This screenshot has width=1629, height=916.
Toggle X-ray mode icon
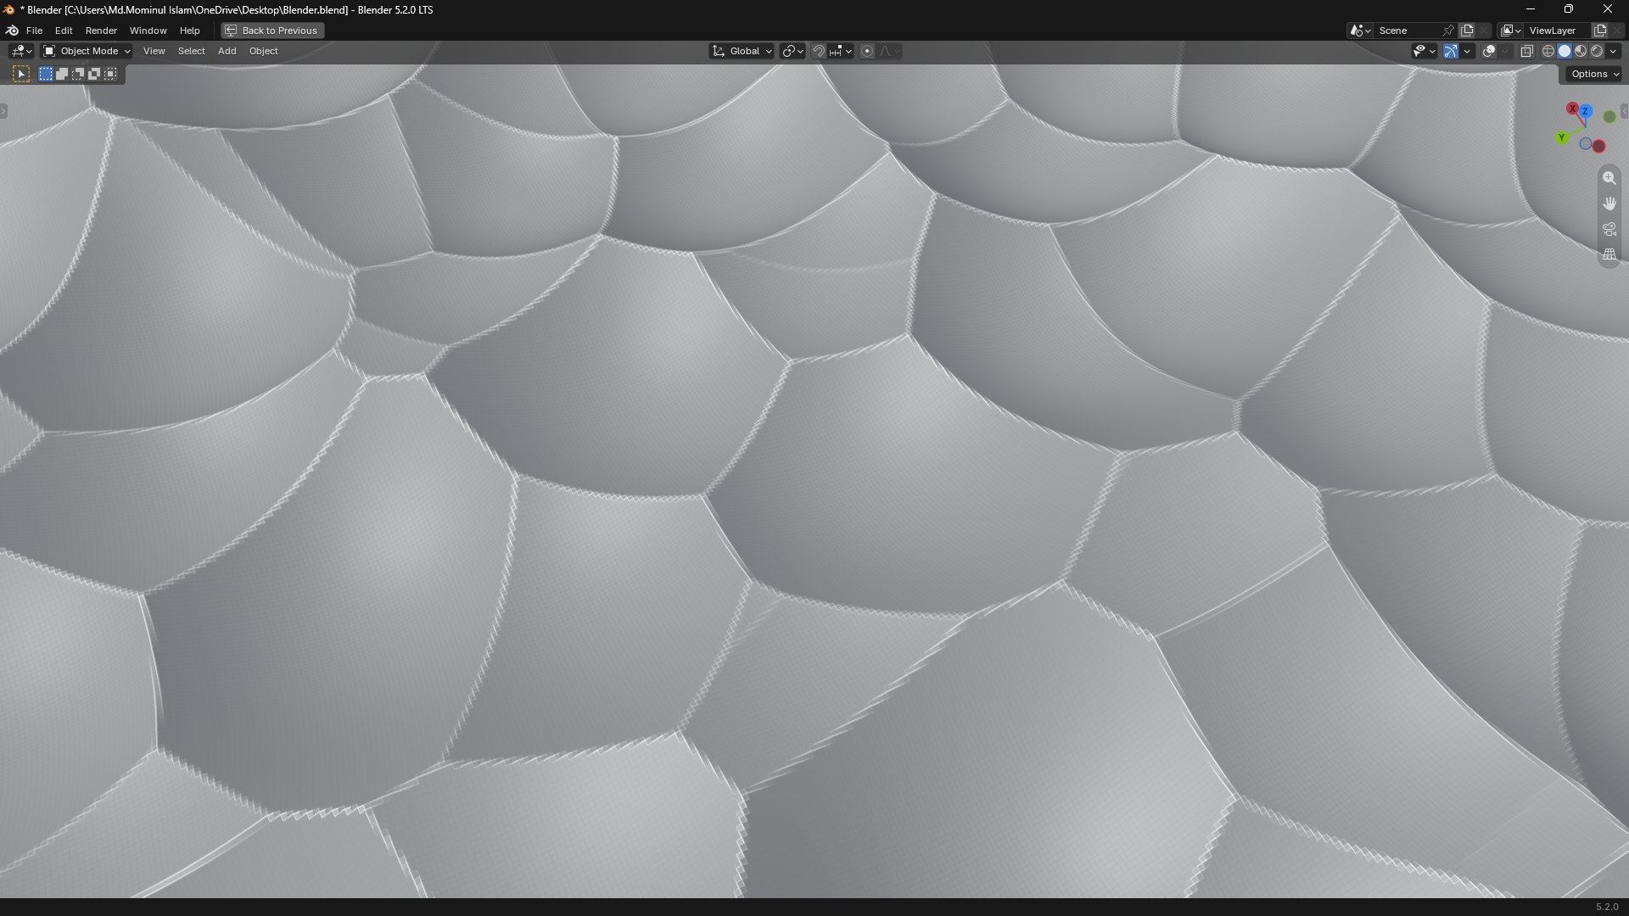coord(1526,51)
